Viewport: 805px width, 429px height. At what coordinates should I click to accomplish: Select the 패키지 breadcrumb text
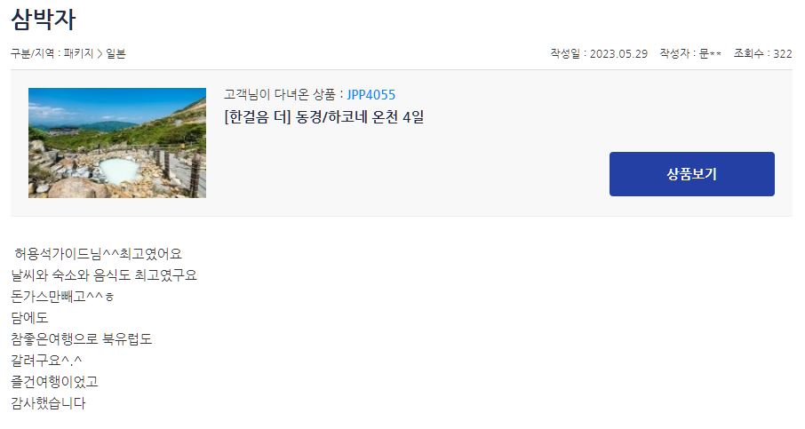coord(78,53)
